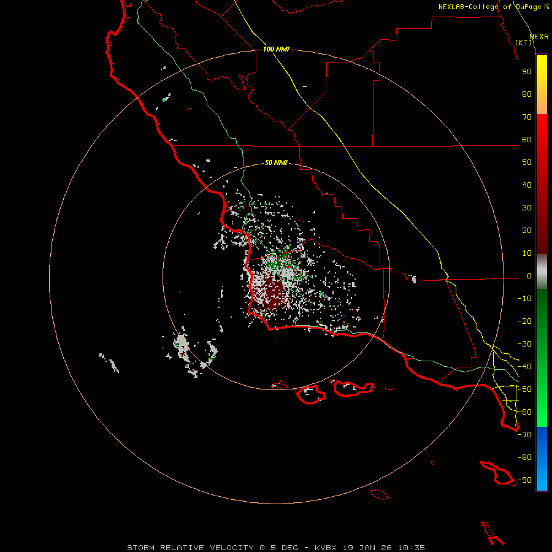Click the "90" value on the velocity scale
The height and width of the screenshot is (552, 552).
pos(527,72)
